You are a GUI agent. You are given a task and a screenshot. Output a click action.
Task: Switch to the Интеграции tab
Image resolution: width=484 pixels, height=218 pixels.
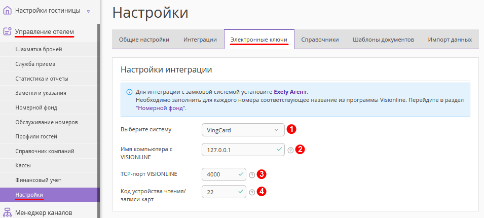coord(200,40)
